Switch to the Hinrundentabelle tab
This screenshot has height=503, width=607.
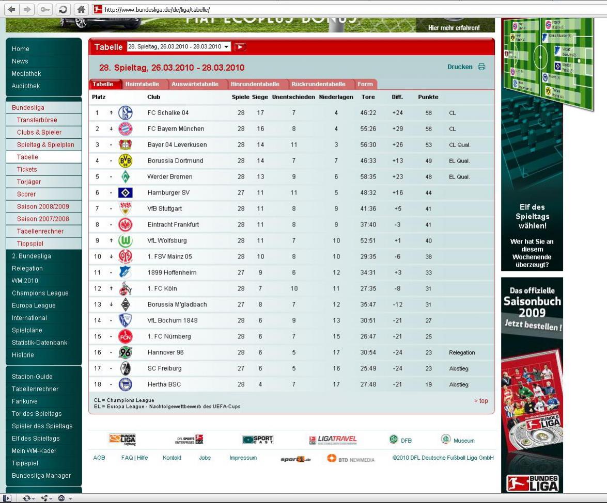click(x=255, y=84)
